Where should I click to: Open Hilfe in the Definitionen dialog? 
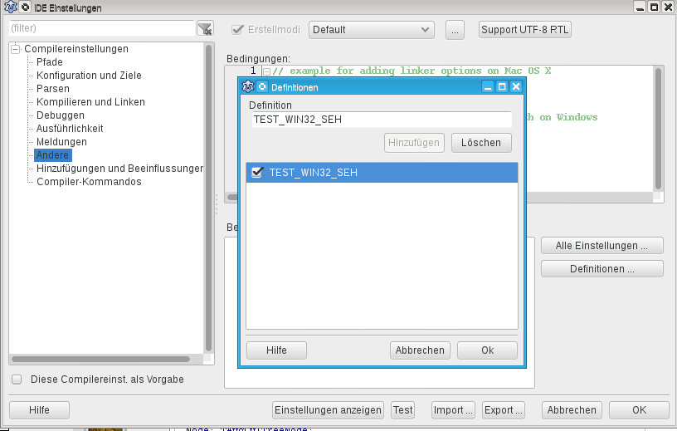pyautogui.click(x=276, y=350)
